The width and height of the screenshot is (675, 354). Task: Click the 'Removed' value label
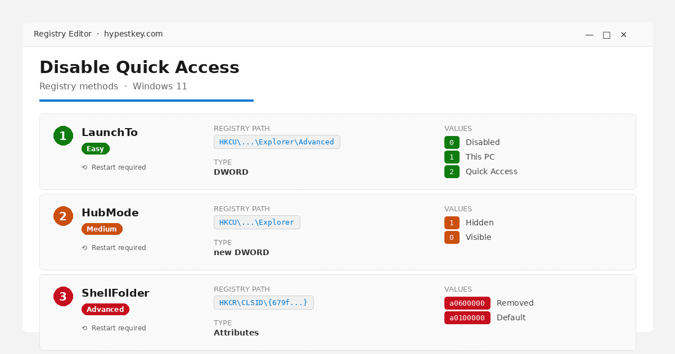tap(515, 303)
